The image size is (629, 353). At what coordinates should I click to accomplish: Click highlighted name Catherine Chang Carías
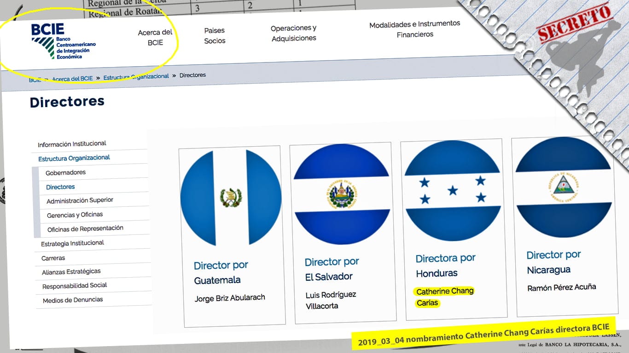coord(444,297)
